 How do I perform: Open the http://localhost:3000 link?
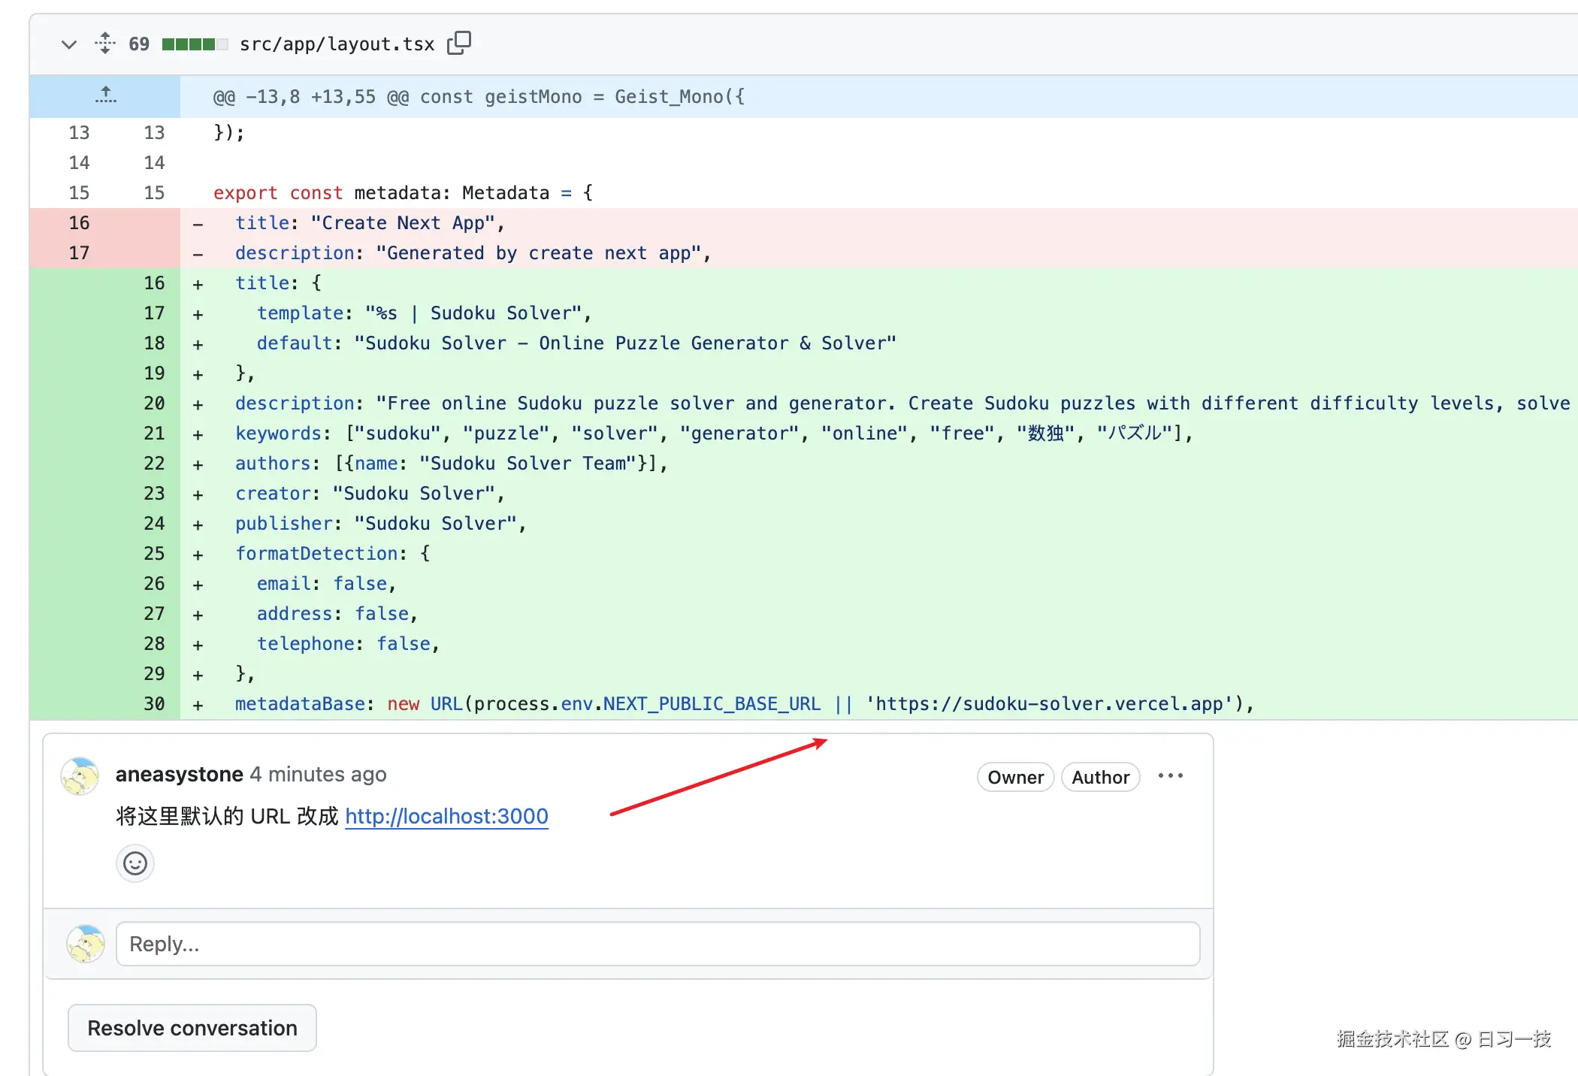446,816
